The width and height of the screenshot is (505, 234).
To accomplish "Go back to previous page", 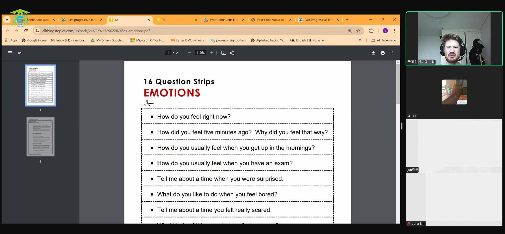I will (7, 31).
